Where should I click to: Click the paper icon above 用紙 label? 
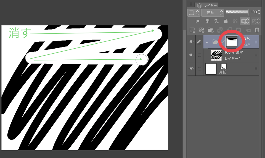(223, 66)
